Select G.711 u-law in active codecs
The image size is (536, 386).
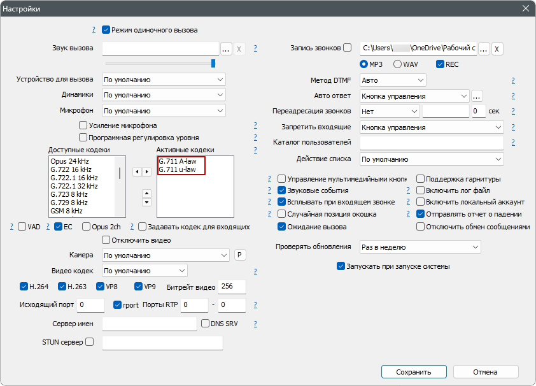pyautogui.click(x=178, y=169)
